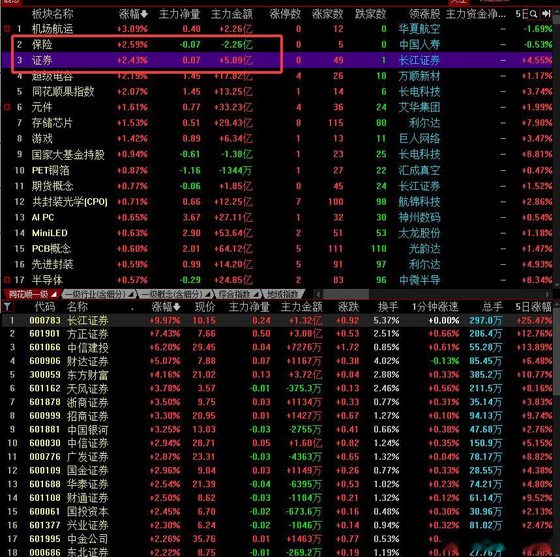The image size is (560, 557).
Task: Select the 保险 sector row
Action: click(x=276, y=44)
